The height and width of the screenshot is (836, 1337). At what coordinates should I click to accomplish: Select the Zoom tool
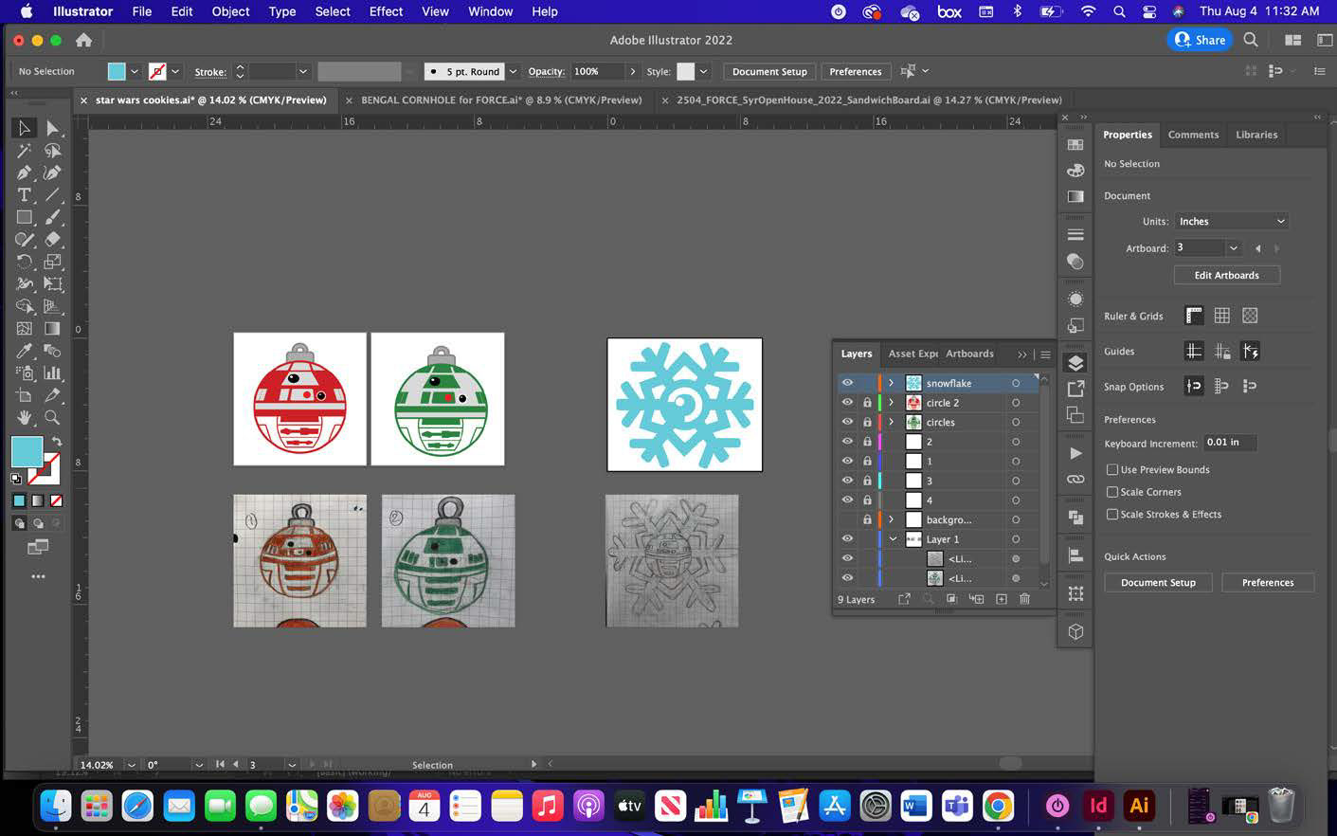pos(53,418)
